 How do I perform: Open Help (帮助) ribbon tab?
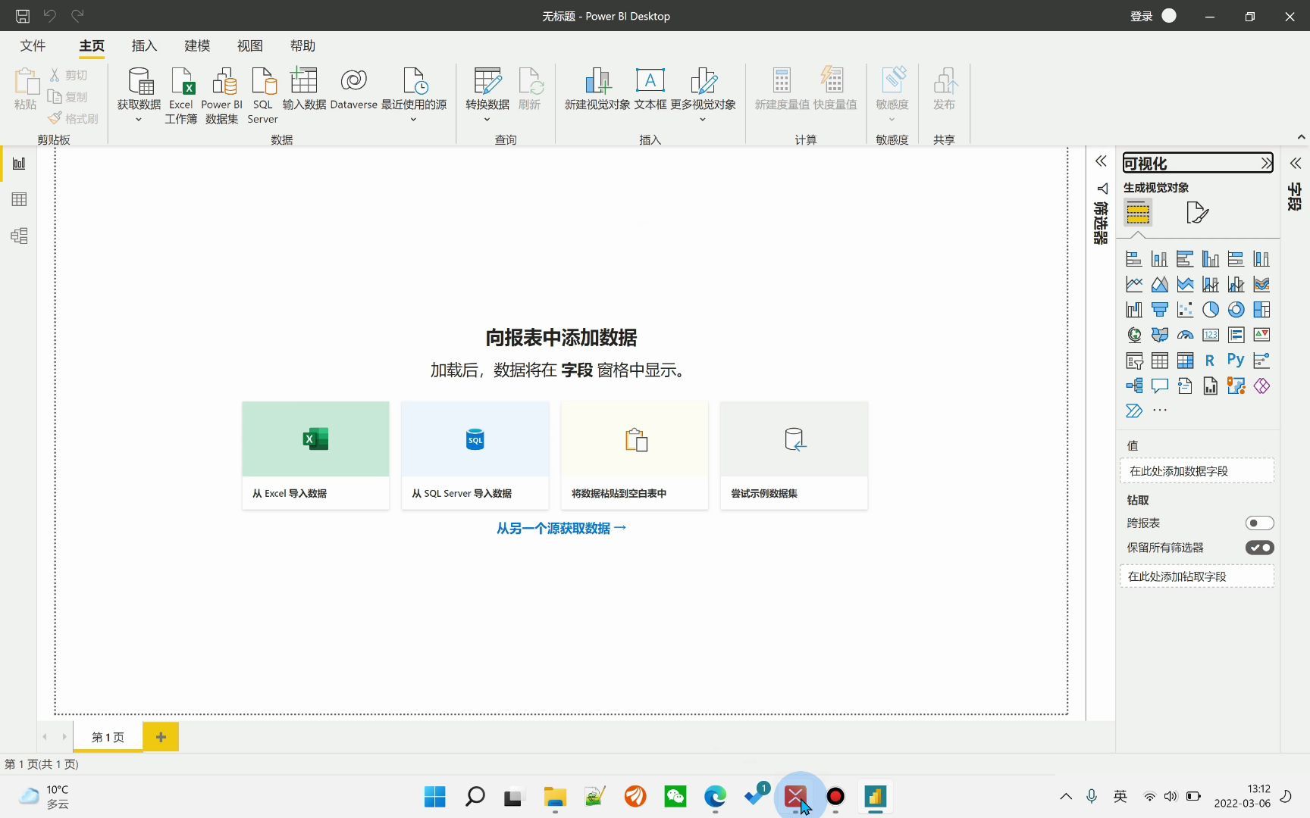tap(302, 45)
